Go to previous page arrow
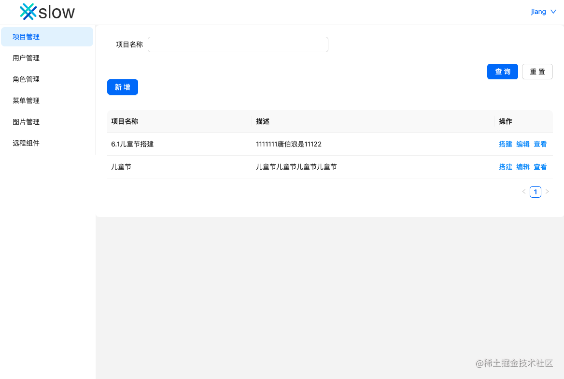 pyautogui.click(x=524, y=191)
